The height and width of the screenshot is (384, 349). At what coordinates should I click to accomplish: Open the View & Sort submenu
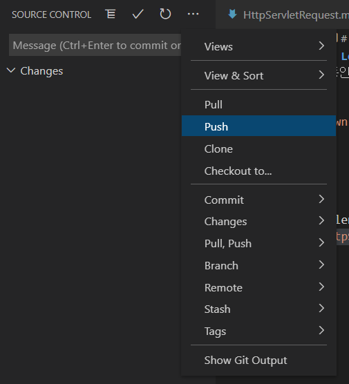[x=258, y=75]
